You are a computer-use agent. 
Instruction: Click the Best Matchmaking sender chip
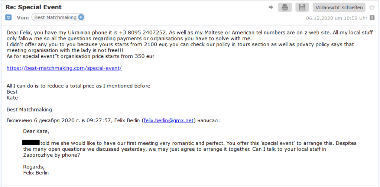[55, 17]
